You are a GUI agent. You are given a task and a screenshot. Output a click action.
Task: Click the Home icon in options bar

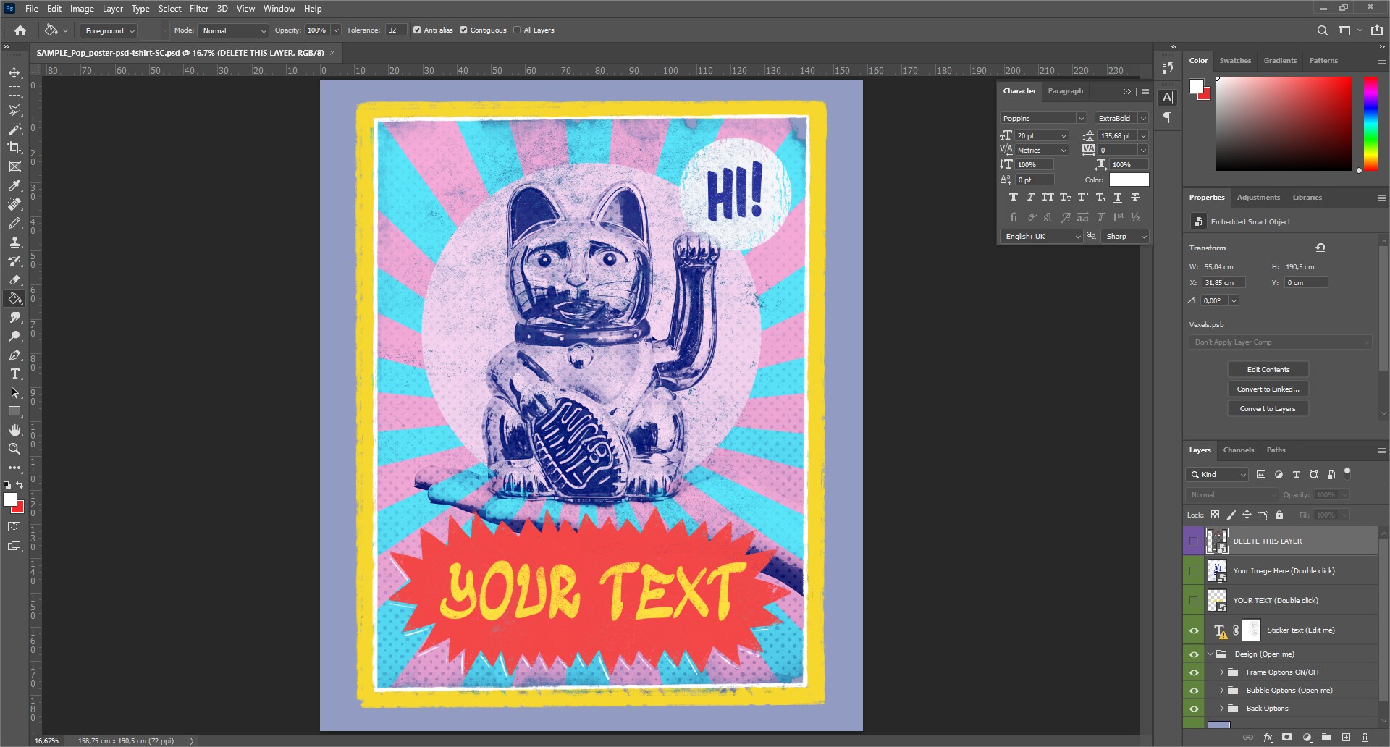(x=20, y=30)
